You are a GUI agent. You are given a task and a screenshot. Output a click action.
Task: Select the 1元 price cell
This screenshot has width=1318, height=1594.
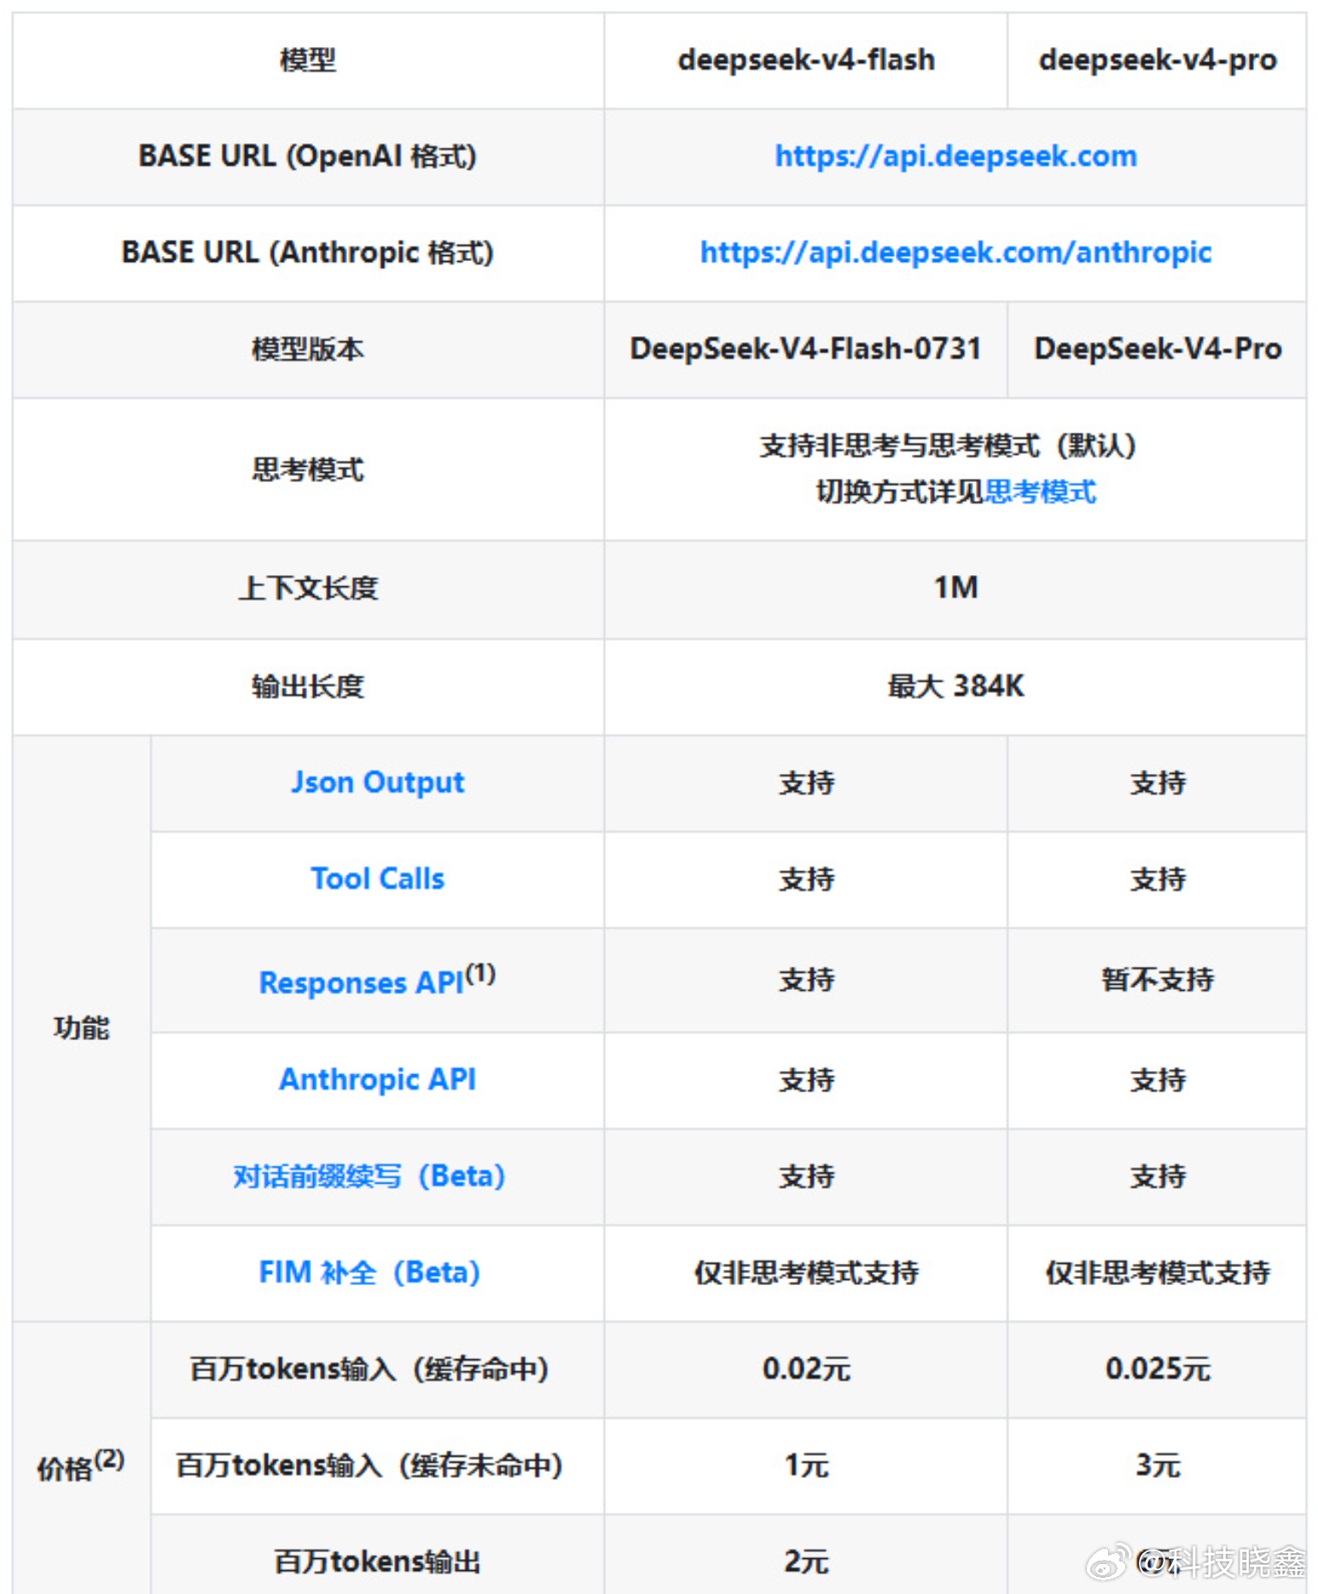[806, 1465]
